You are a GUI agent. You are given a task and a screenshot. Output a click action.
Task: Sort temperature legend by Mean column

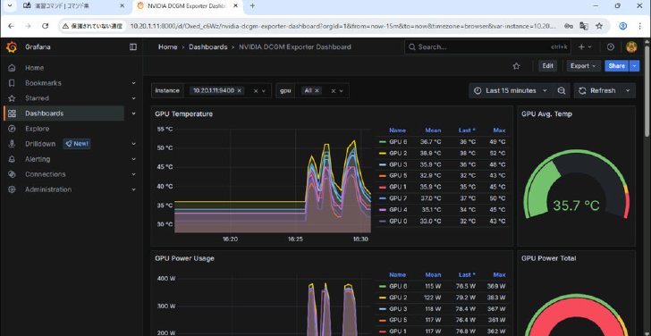(433, 130)
